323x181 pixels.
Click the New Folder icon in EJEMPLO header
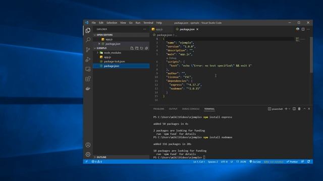point(137,48)
